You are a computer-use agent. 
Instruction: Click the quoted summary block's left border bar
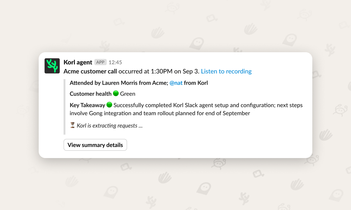point(64,105)
